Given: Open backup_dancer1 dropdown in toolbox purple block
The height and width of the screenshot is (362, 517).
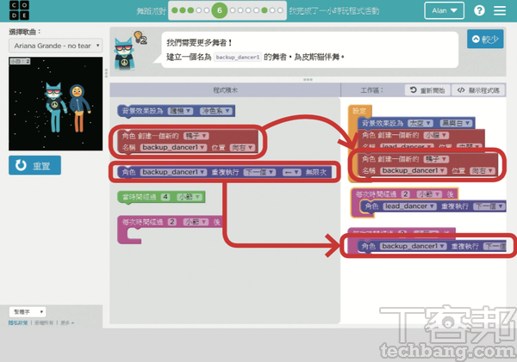Looking at the screenshot, I should (x=173, y=172).
